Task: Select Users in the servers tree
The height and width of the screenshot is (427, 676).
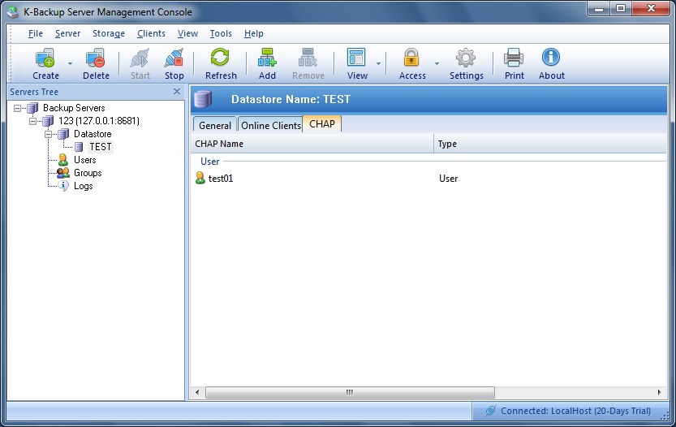Action: coord(84,160)
